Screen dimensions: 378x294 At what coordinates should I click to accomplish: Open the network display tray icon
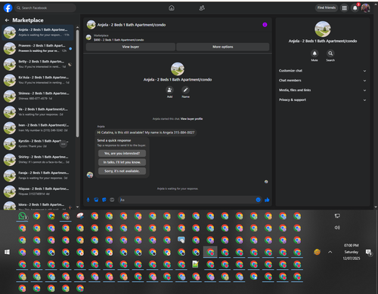337,216
